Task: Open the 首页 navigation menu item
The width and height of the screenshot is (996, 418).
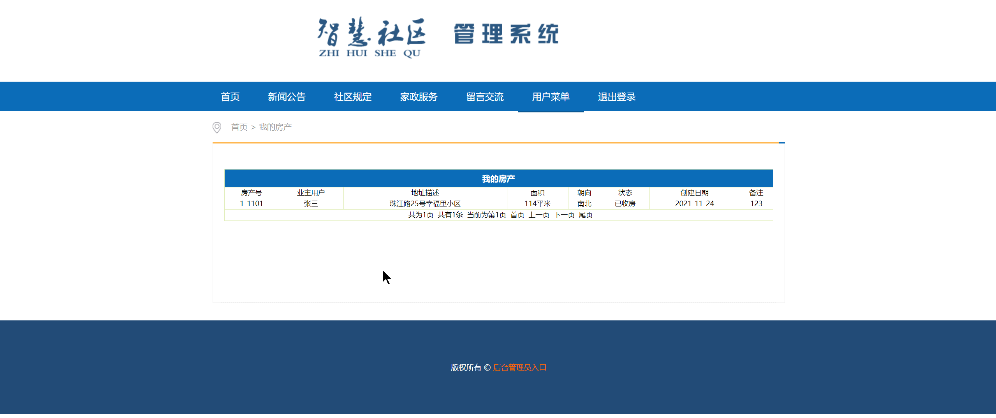Action: point(230,97)
